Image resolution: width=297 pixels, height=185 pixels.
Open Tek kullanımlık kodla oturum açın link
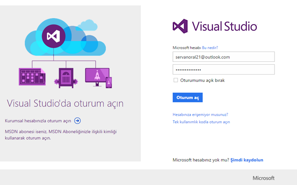(x=201, y=122)
